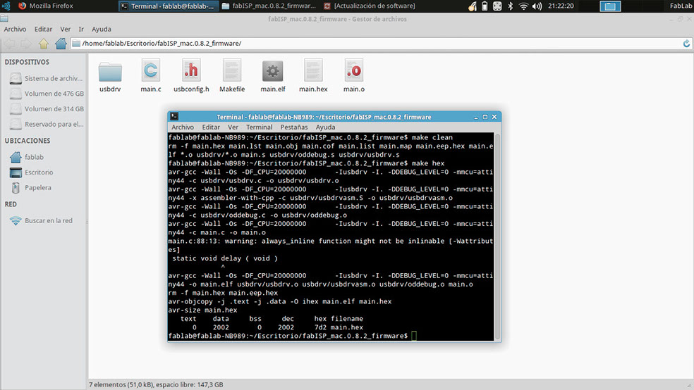This screenshot has height=390, width=694.
Task: Open the applications menu icon in panel
Action: click(x=6, y=6)
